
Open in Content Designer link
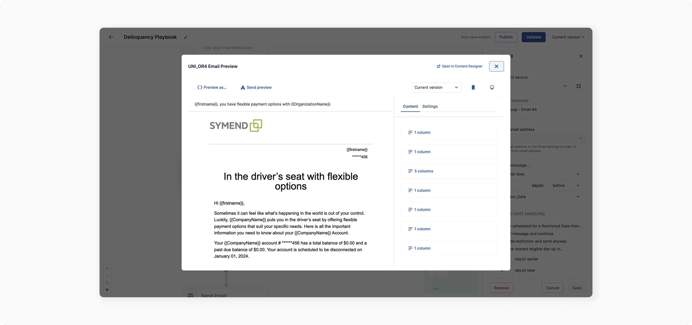[459, 66]
